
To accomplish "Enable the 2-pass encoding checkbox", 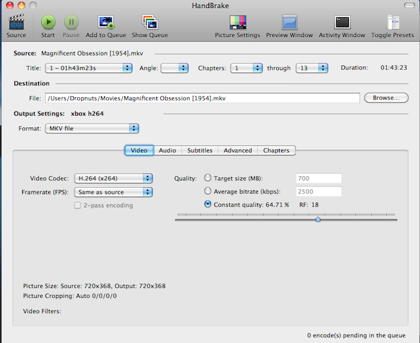I will (77, 205).
